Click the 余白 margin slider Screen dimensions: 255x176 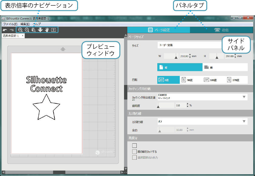pyautogui.click(x=166, y=130)
